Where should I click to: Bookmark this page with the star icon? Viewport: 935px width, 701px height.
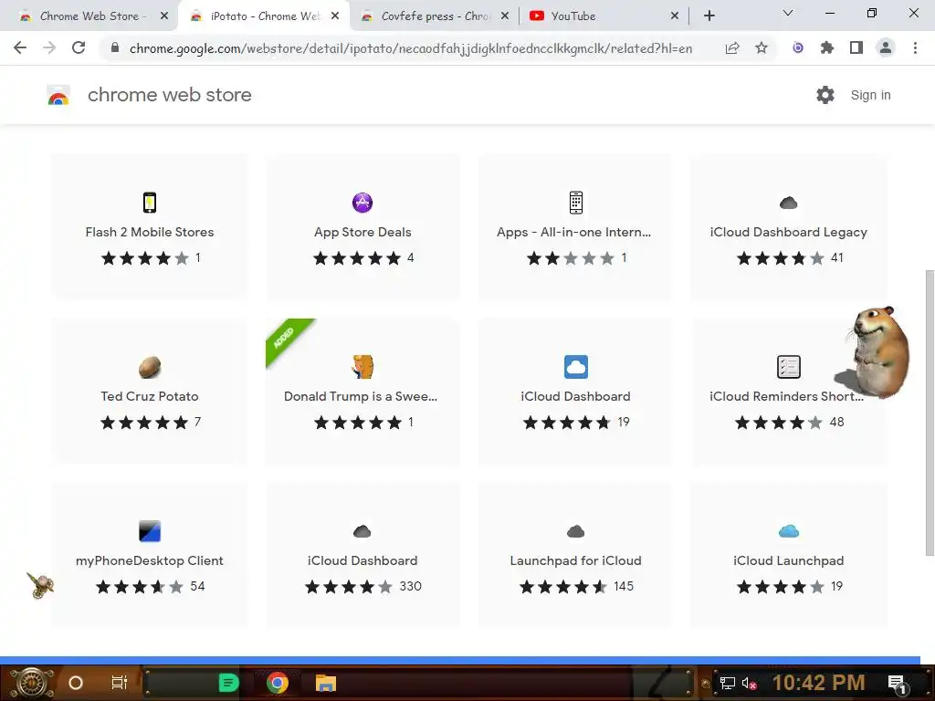(x=762, y=47)
